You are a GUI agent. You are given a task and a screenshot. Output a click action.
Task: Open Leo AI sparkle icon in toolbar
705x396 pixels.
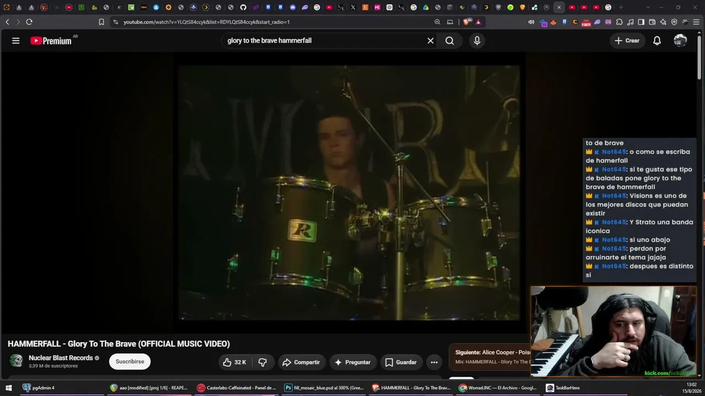pos(663,22)
